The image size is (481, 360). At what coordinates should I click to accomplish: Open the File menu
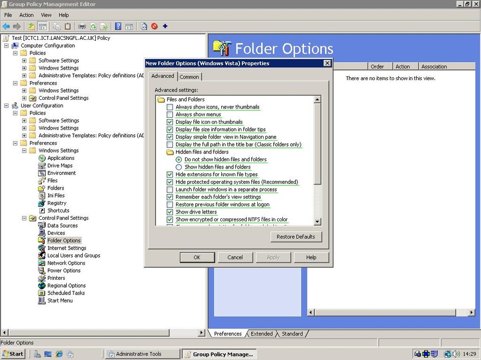point(8,15)
